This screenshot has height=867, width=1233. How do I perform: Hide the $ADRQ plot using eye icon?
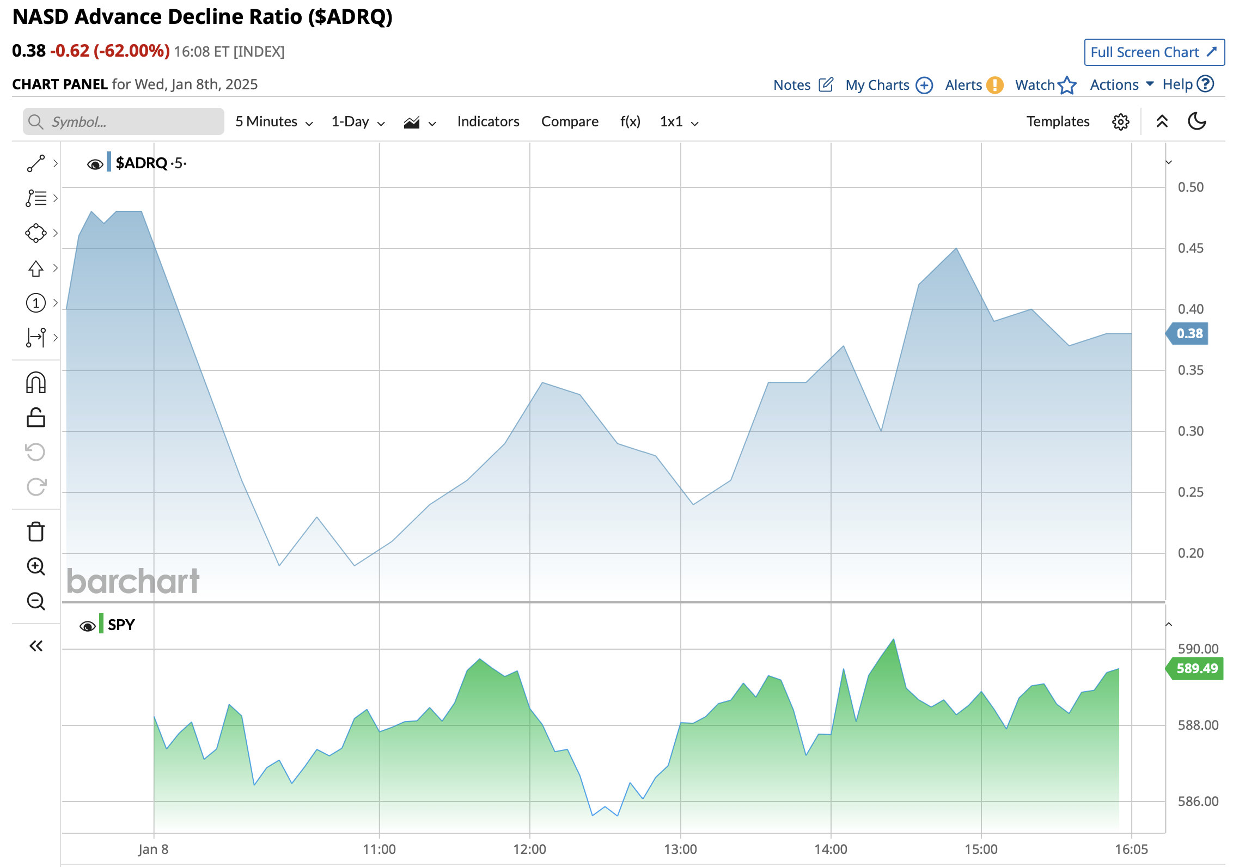pos(95,164)
